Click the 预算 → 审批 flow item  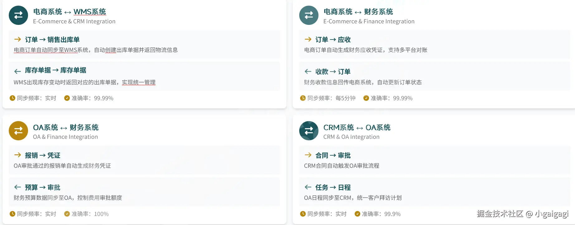click(x=144, y=192)
